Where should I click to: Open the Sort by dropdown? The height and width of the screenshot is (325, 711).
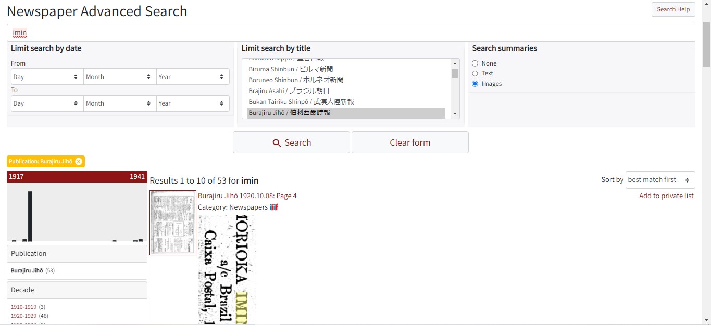pos(660,180)
